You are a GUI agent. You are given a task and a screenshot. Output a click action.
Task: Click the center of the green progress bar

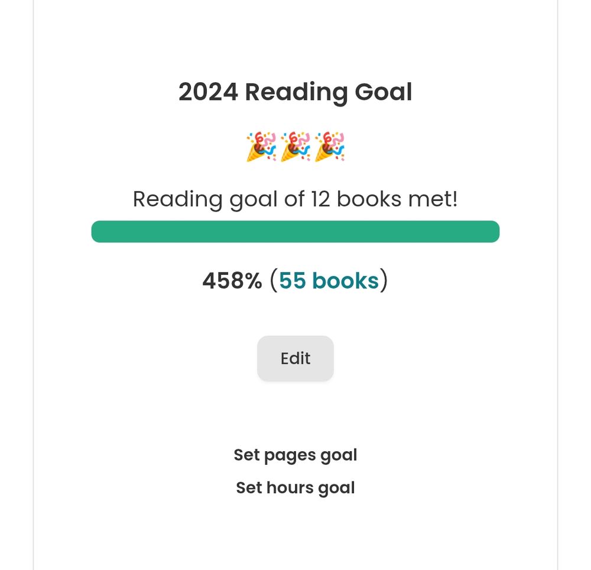click(295, 232)
